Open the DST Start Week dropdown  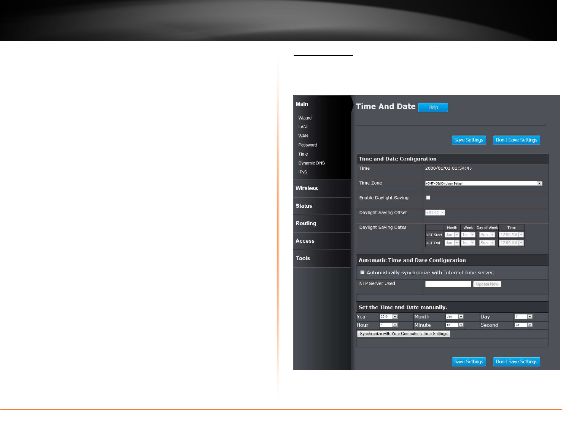click(468, 235)
